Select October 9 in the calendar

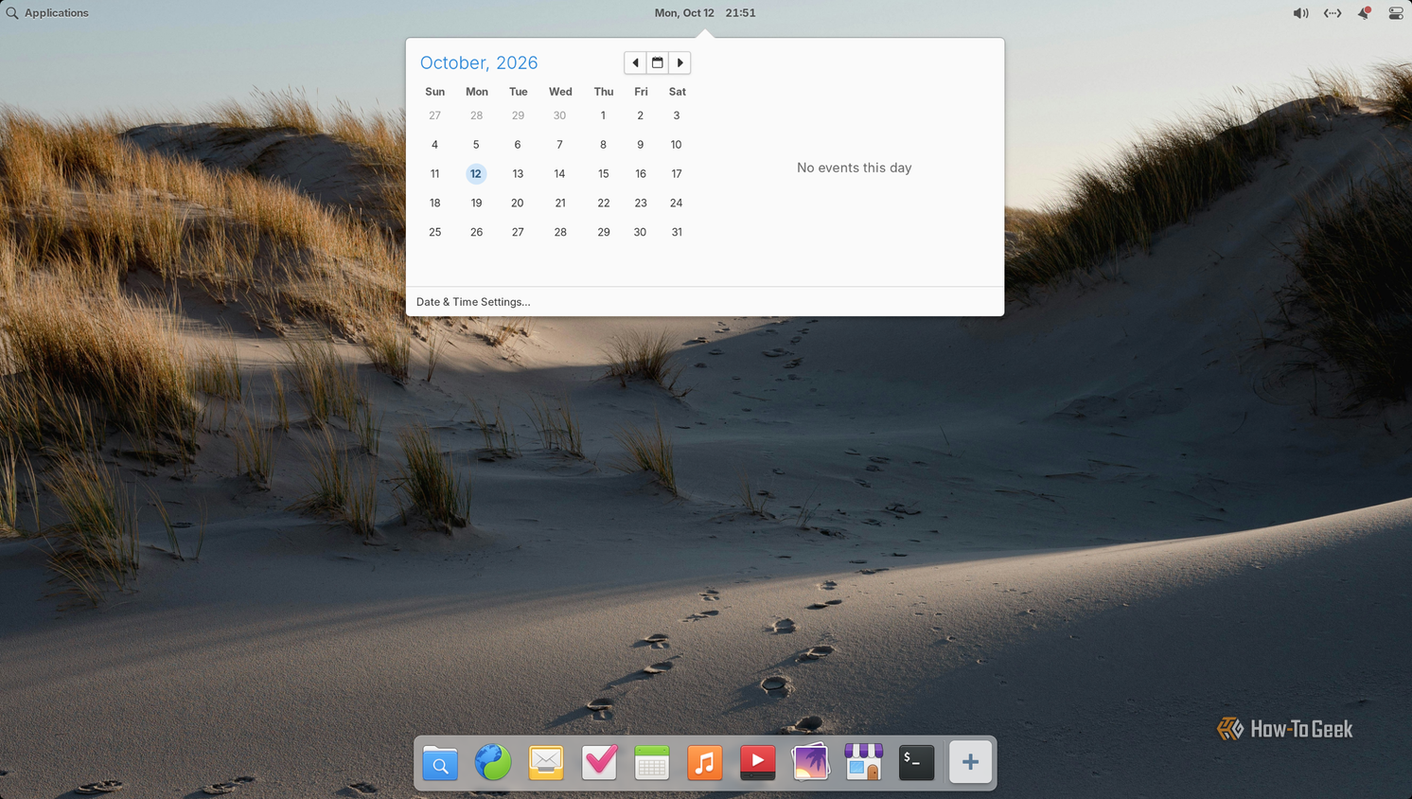641,145
